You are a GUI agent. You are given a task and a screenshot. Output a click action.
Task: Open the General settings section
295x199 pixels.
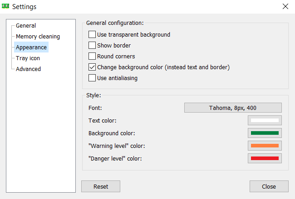26,26
